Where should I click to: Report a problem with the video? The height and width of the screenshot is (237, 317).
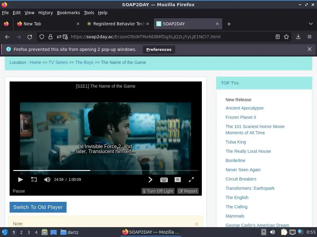click(x=188, y=191)
